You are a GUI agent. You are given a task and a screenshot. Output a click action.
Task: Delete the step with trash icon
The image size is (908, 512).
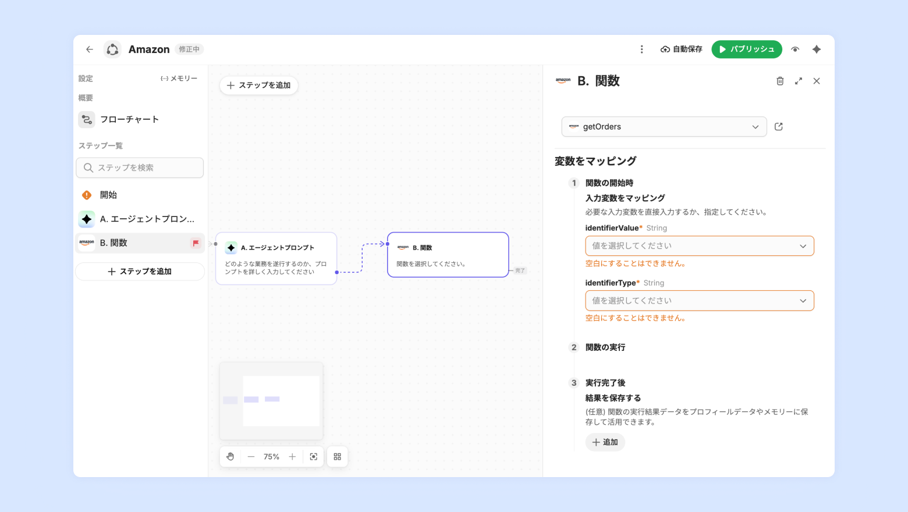click(x=780, y=81)
